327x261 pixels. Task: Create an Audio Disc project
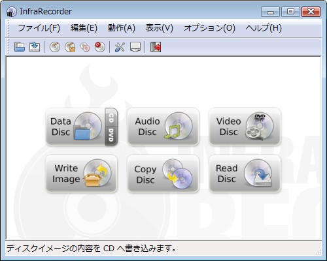(x=163, y=127)
